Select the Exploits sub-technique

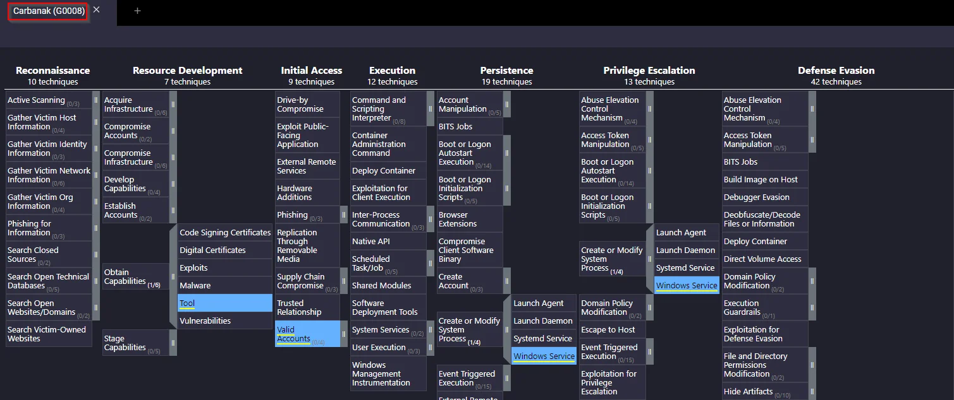225,268
